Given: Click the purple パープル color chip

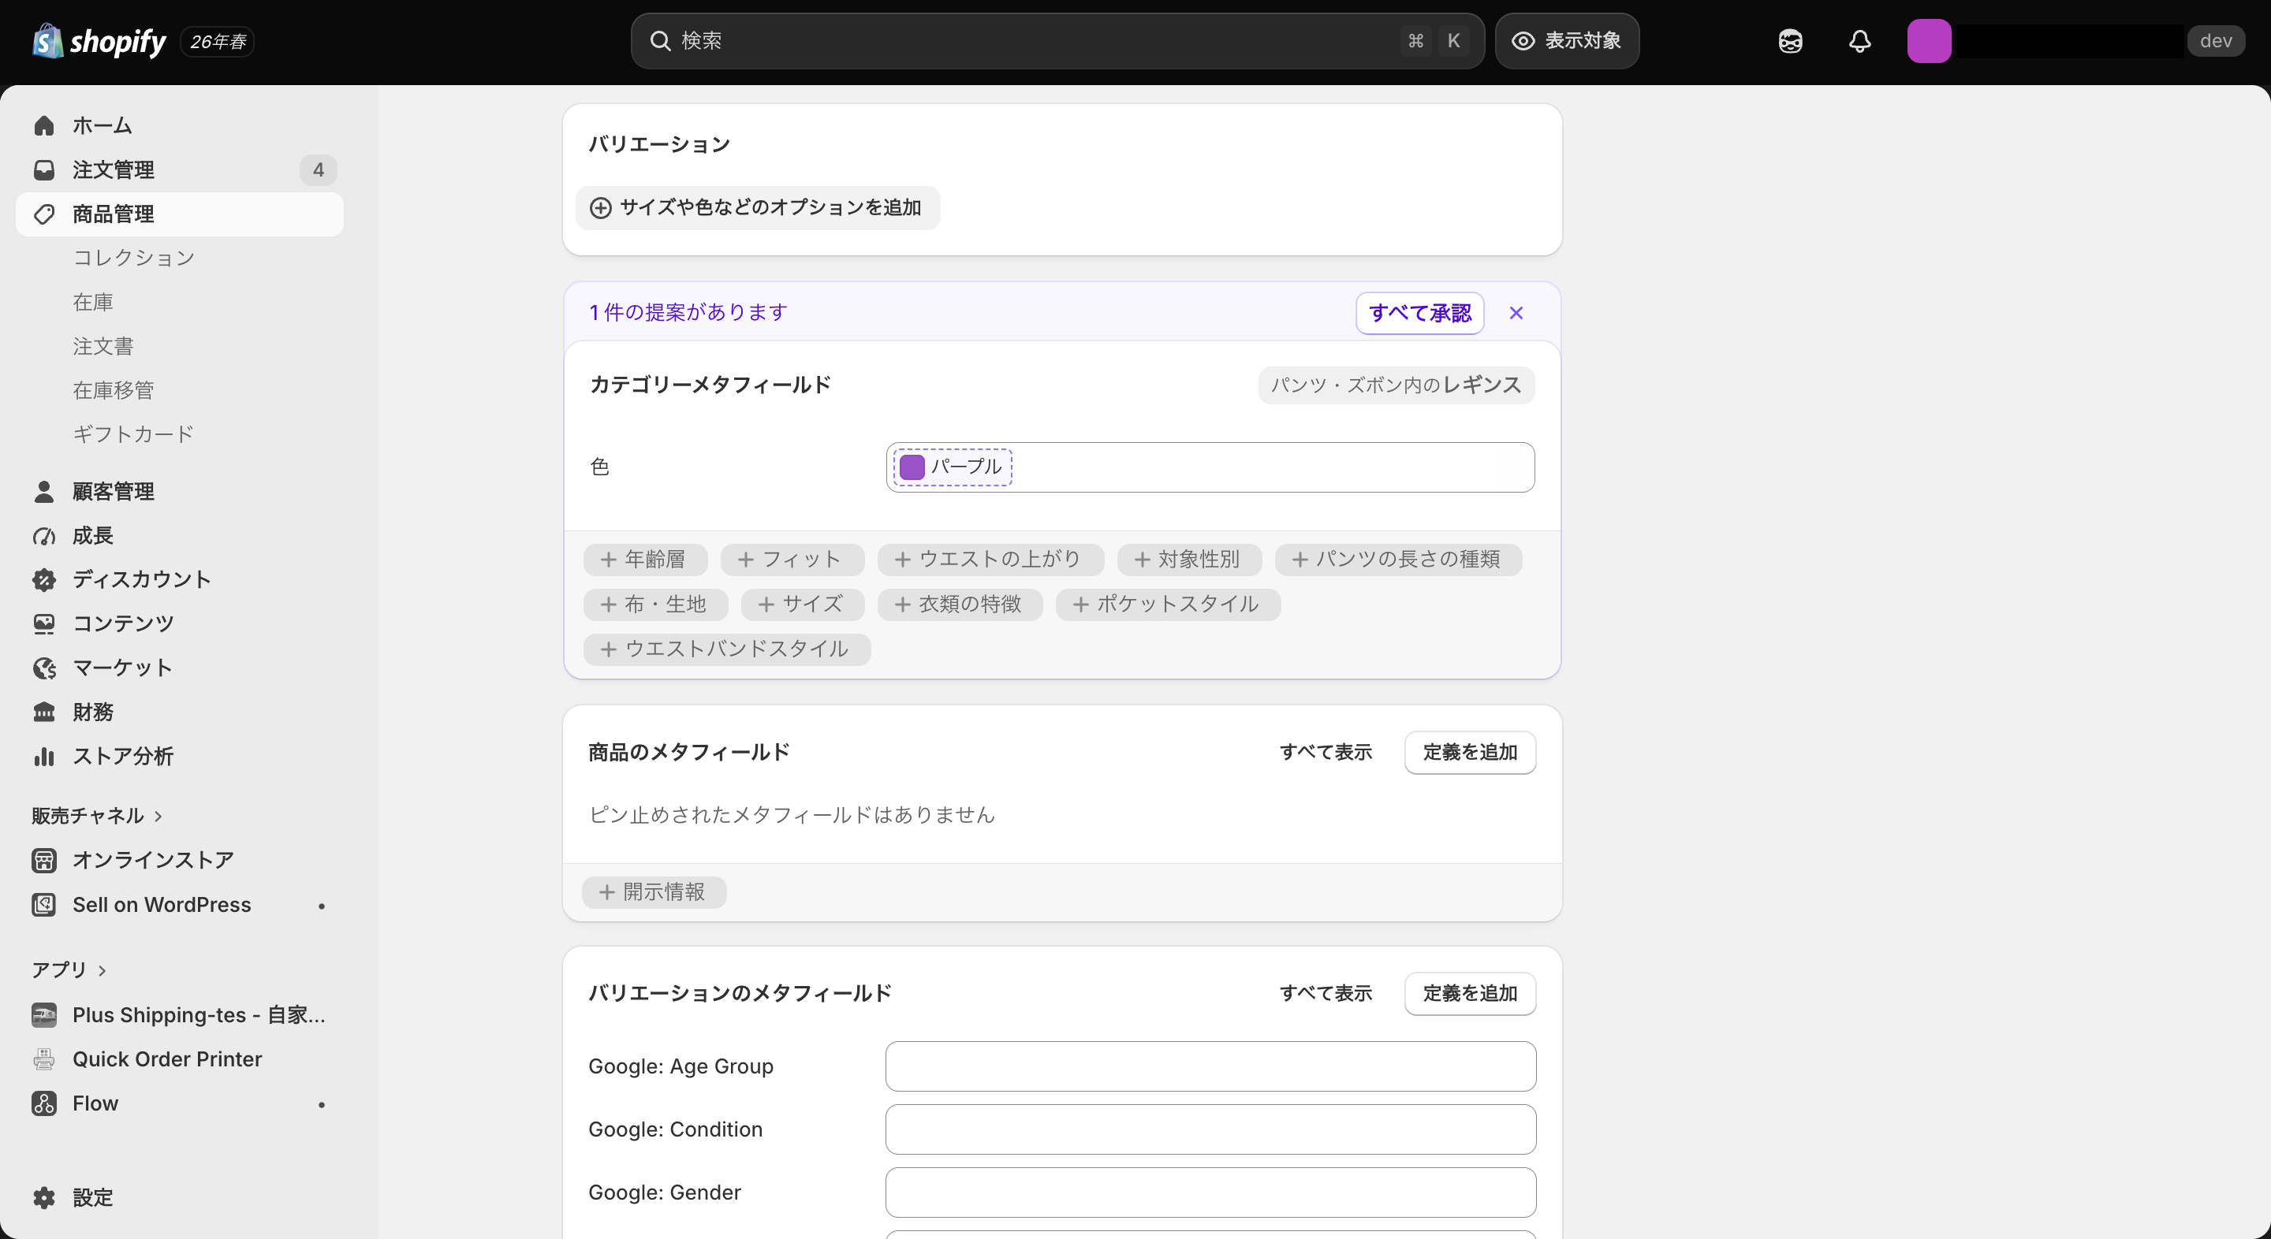Looking at the screenshot, I should [952, 467].
